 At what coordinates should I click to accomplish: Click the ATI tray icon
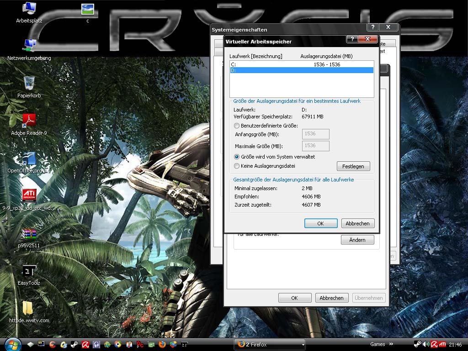pos(442,345)
